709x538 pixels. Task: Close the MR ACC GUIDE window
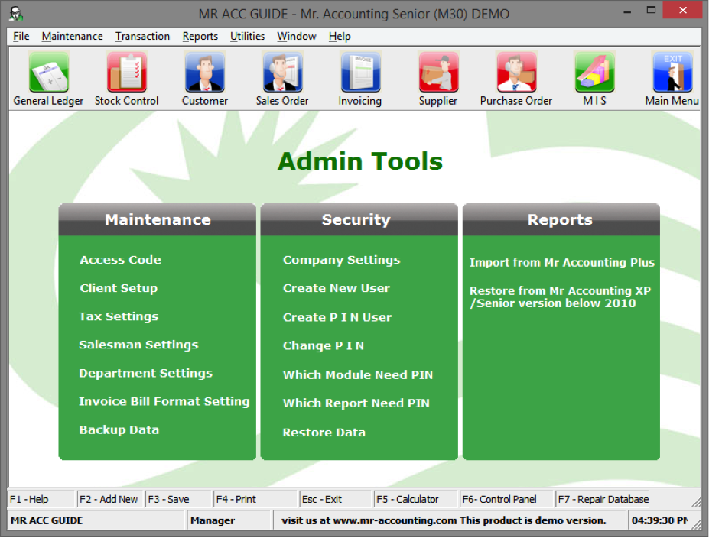tap(683, 10)
